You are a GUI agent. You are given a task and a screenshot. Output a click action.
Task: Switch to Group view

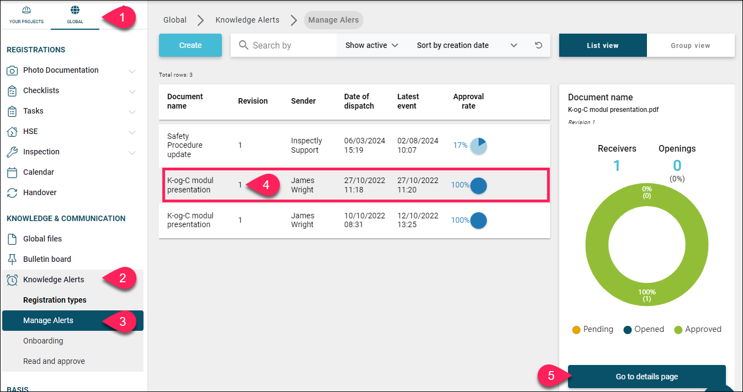pyautogui.click(x=691, y=45)
